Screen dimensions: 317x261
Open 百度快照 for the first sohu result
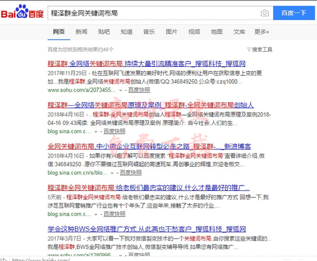[x=139, y=90]
